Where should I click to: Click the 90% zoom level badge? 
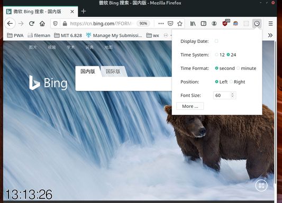(x=143, y=24)
